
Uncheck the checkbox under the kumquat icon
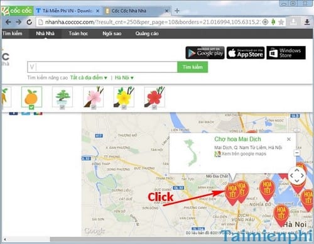coord(31,108)
